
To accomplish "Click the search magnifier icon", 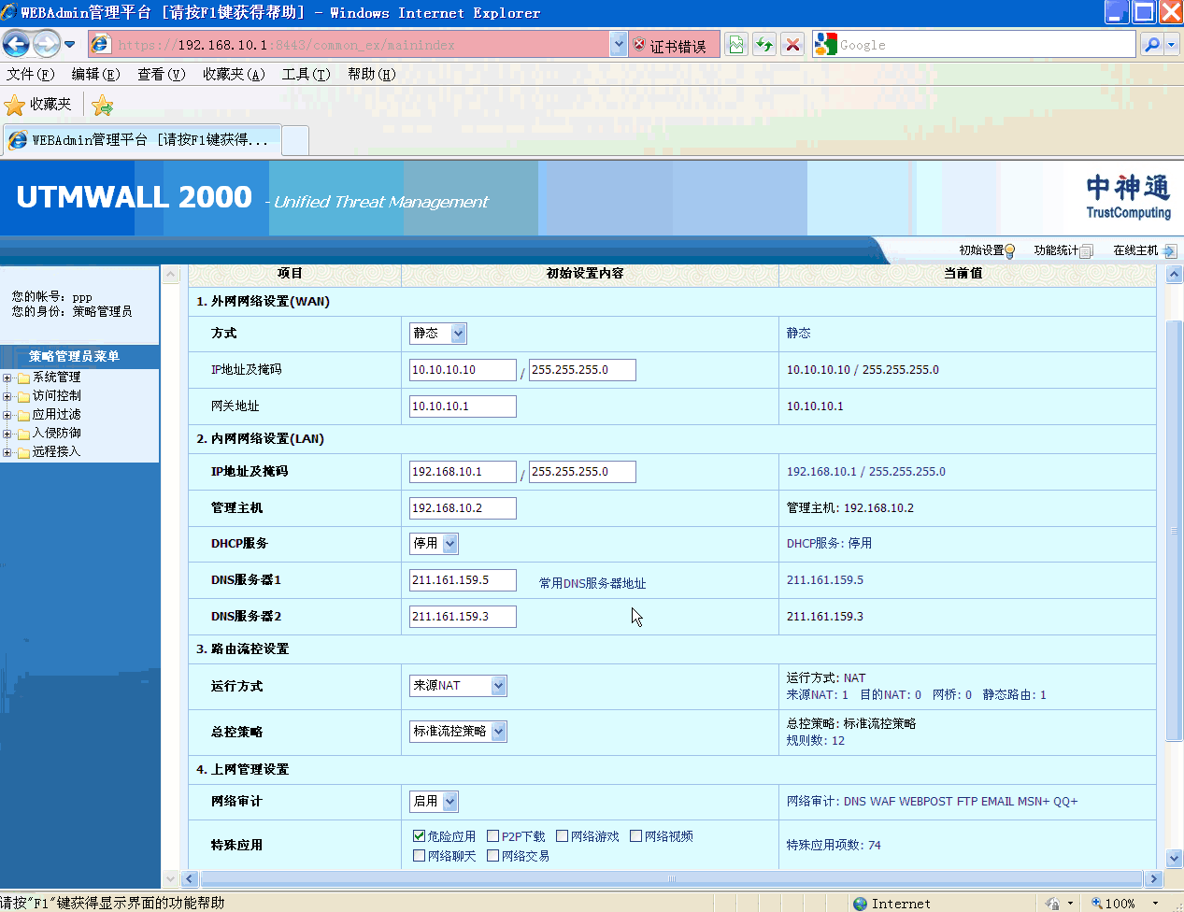I will pos(1151,44).
